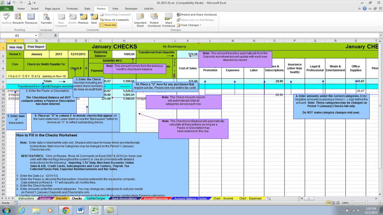This screenshot has width=383, height=215.
Task: Open the Thesaurus
Action: [31, 19]
